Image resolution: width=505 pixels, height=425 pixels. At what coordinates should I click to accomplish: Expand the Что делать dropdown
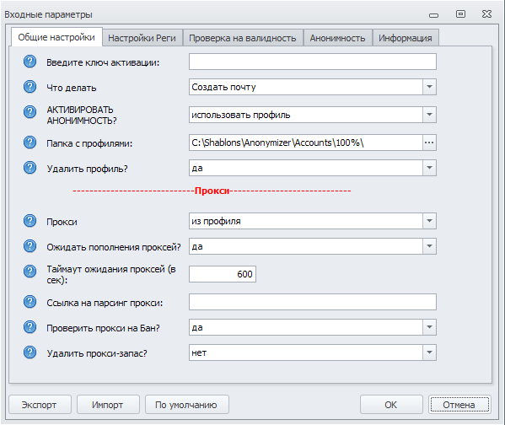[429, 87]
